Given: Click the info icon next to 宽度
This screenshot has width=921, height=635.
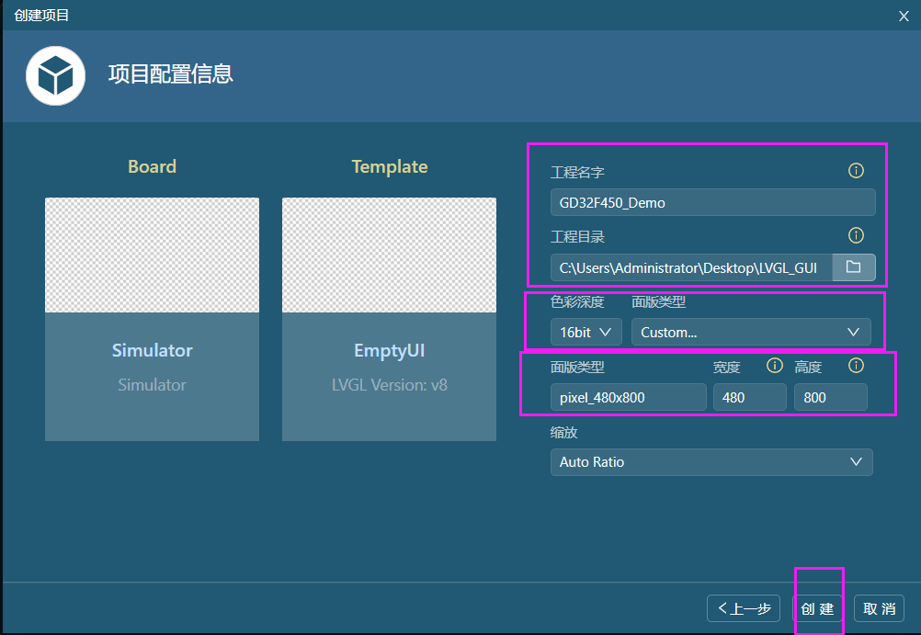Looking at the screenshot, I should click(775, 366).
